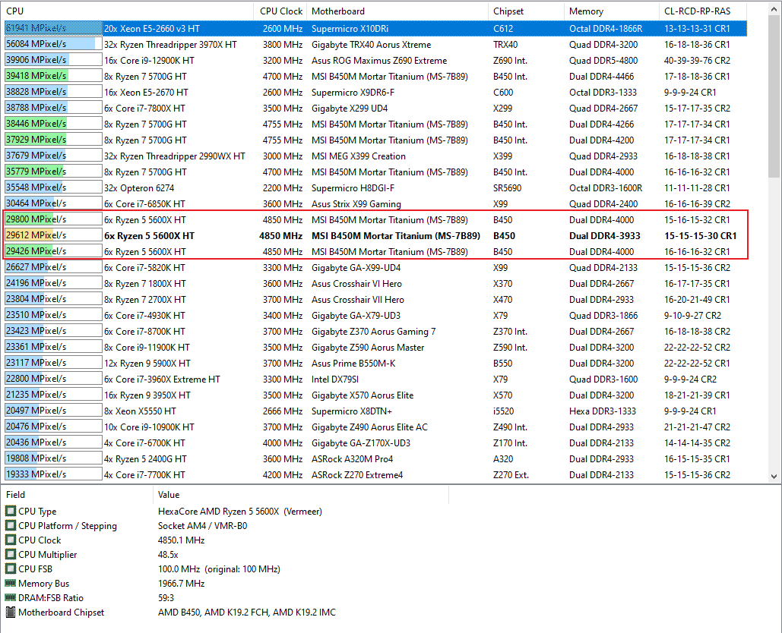Click the Gigabyte TRX40 Aorus Xtreme cell
This screenshot has width=782, height=633.
pyautogui.click(x=371, y=44)
